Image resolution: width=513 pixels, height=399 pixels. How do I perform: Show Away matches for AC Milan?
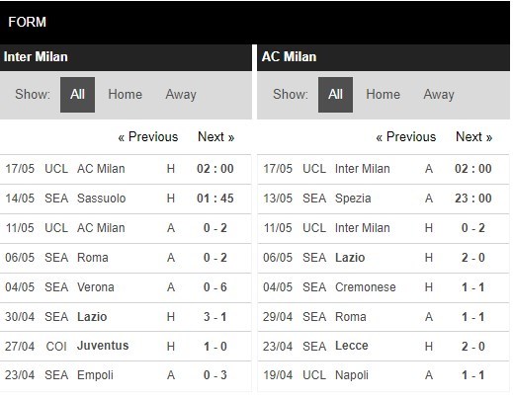439,95
